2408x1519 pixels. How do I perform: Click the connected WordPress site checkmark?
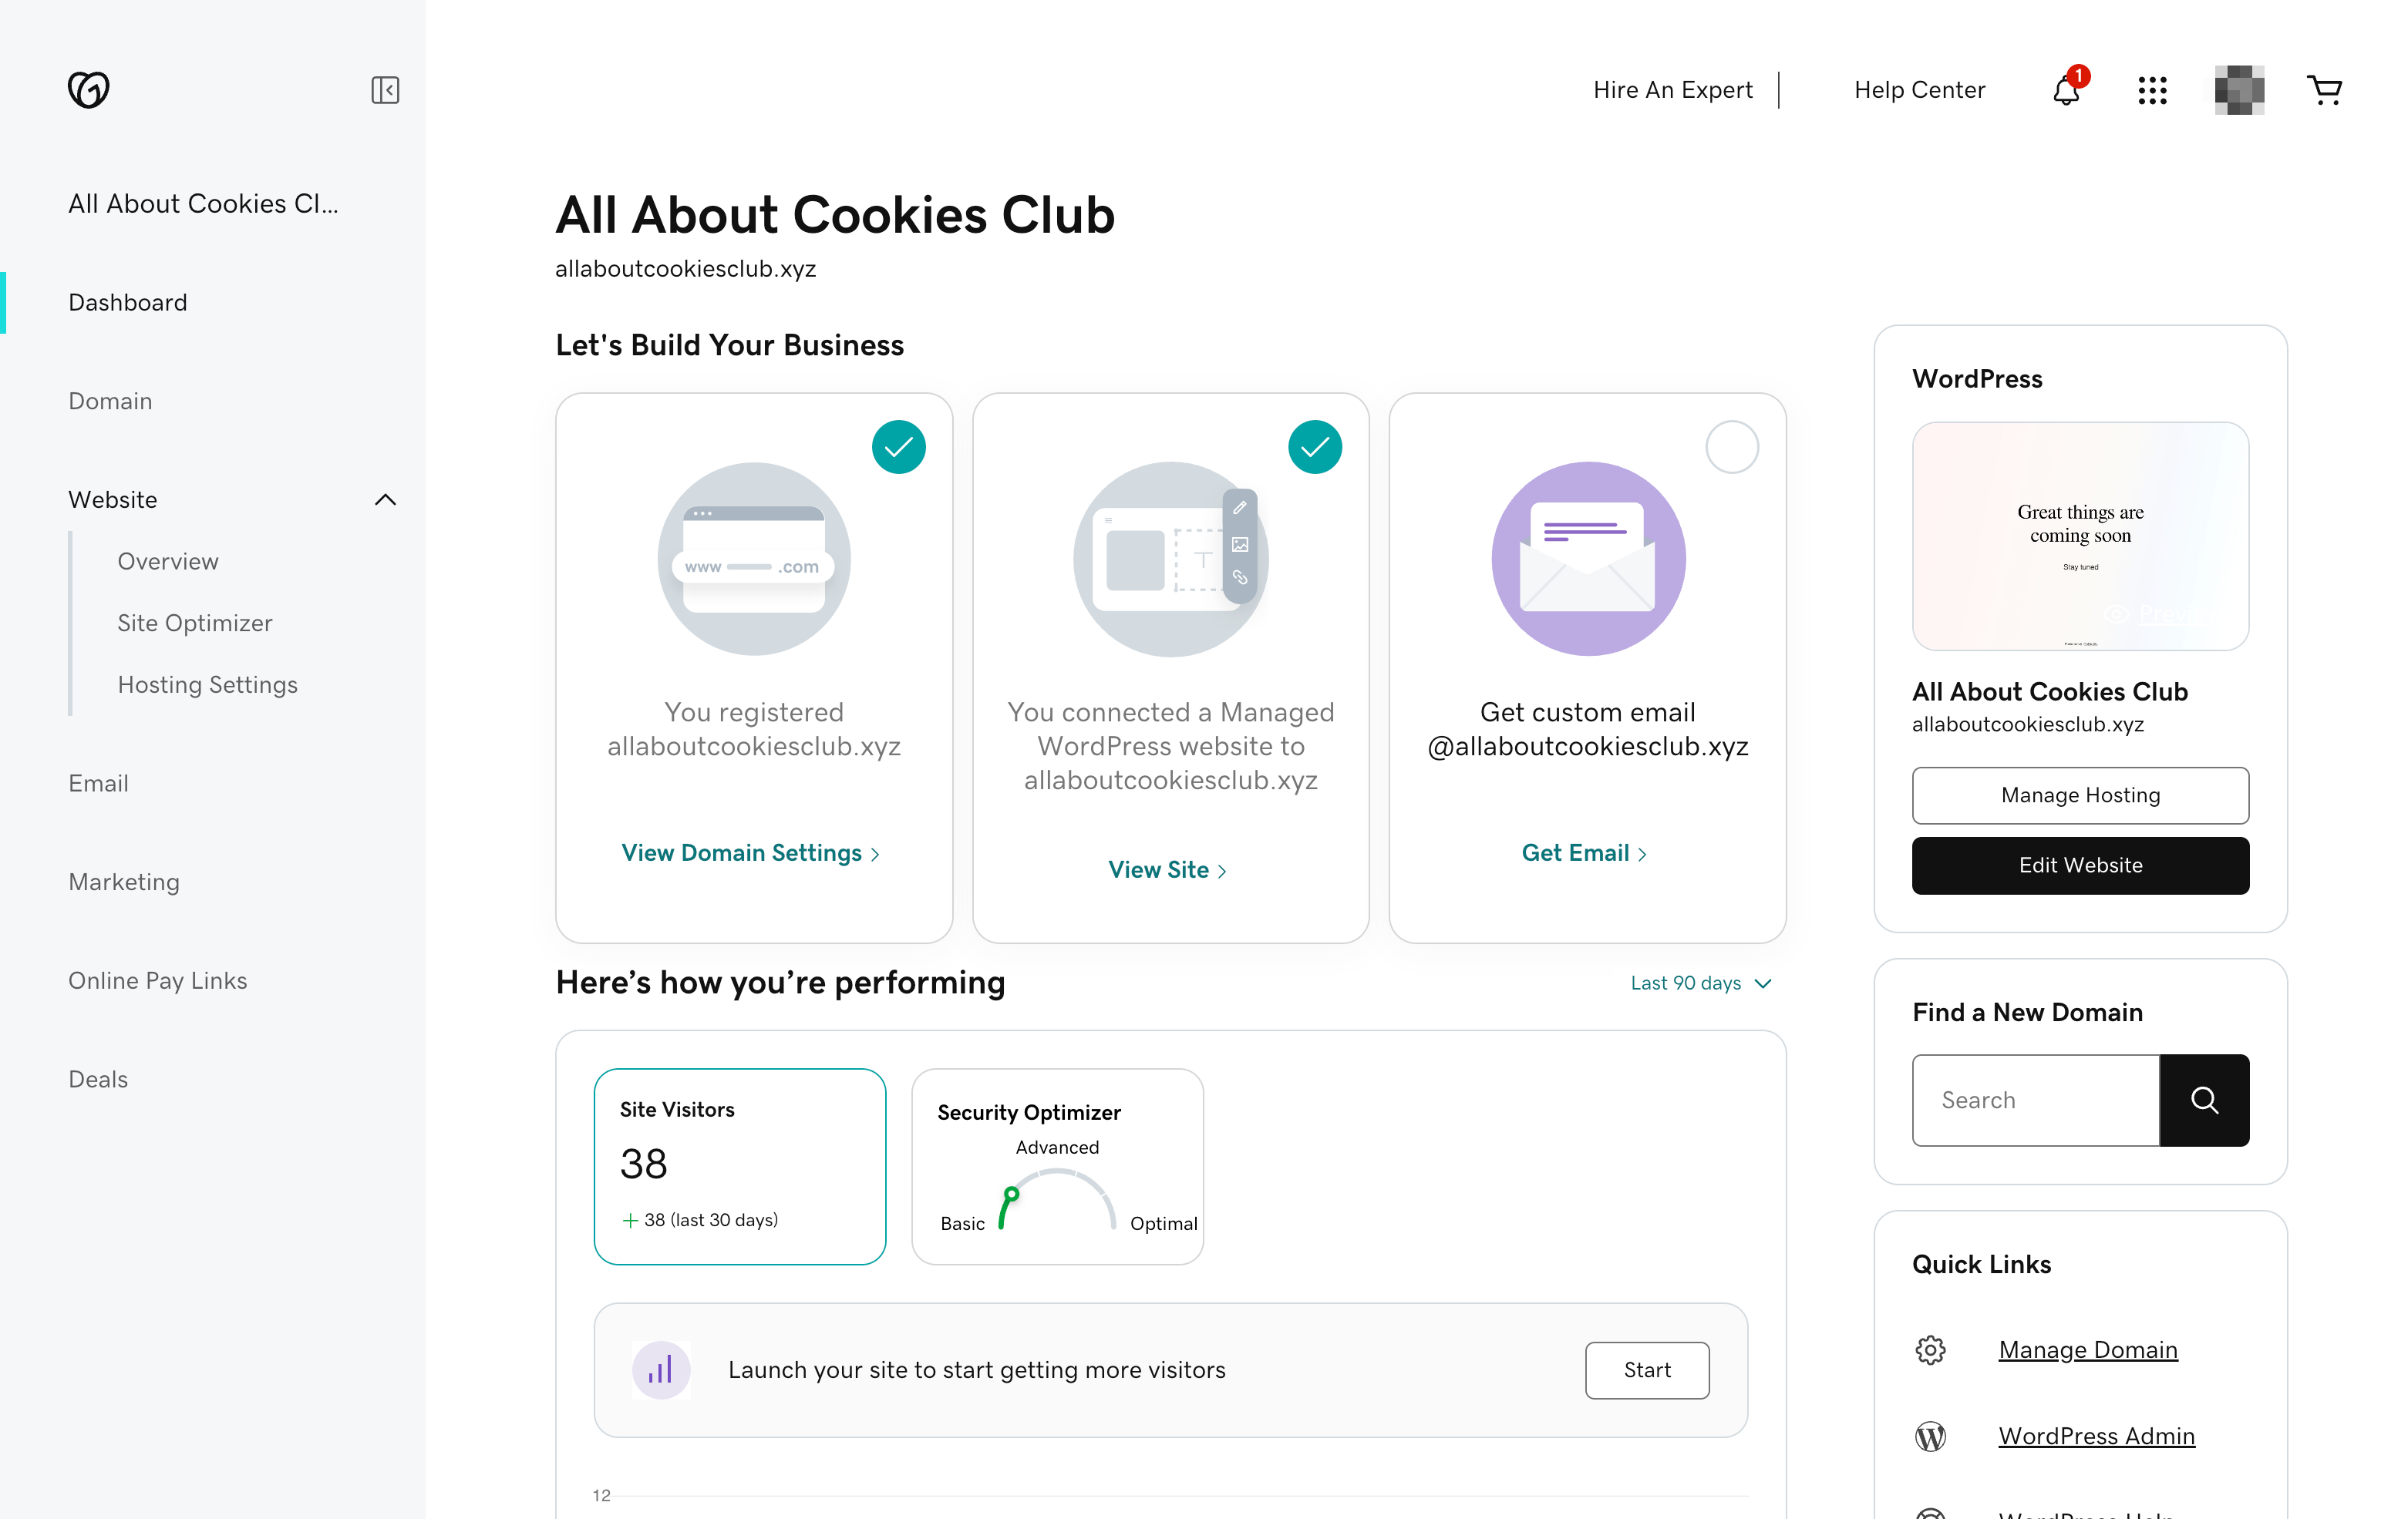click(x=1315, y=447)
